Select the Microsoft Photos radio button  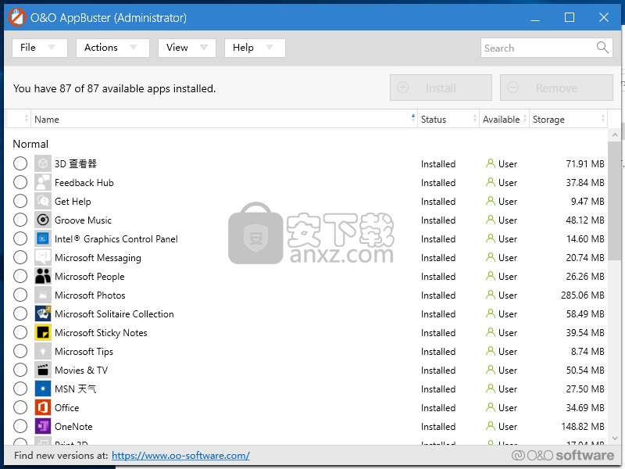[20, 295]
